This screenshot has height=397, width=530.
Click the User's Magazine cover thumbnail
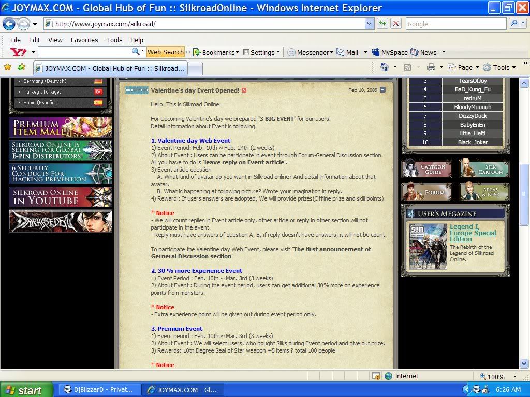point(428,247)
